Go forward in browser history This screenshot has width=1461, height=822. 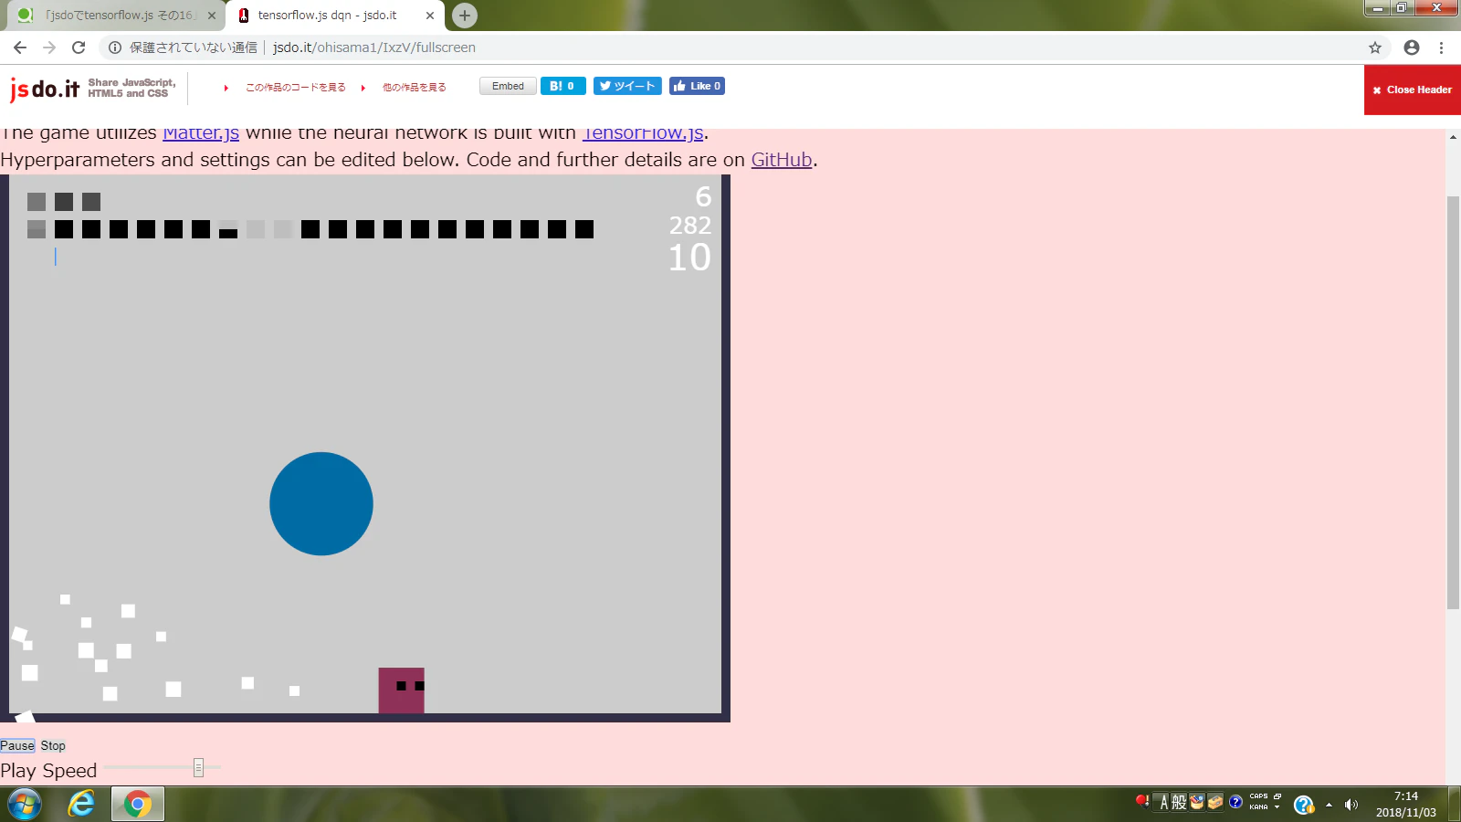click(x=49, y=47)
